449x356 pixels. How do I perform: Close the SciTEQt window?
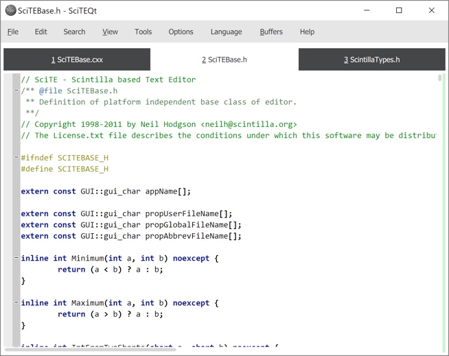tap(432, 10)
